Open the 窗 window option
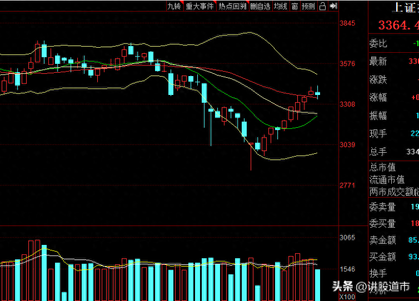 tap(295, 6)
